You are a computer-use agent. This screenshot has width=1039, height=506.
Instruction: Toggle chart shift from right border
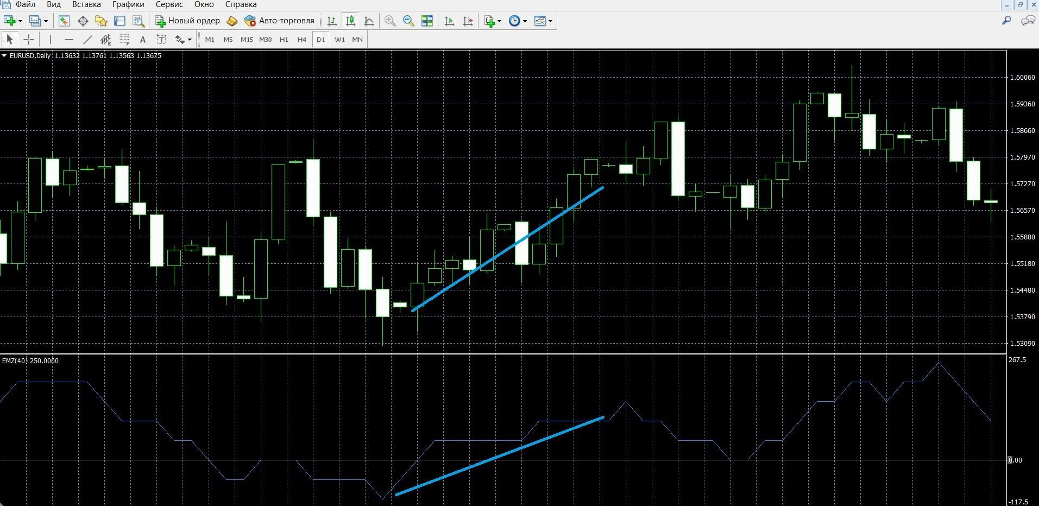tap(468, 21)
